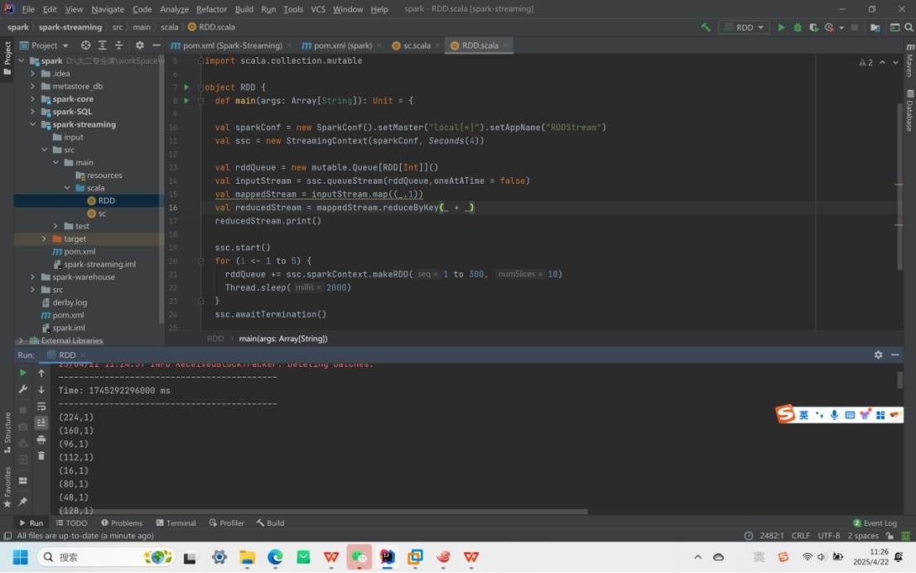Screen dimensions: 916x573
Task: Click the print icon in Run console
Action: pyautogui.click(x=41, y=439)
